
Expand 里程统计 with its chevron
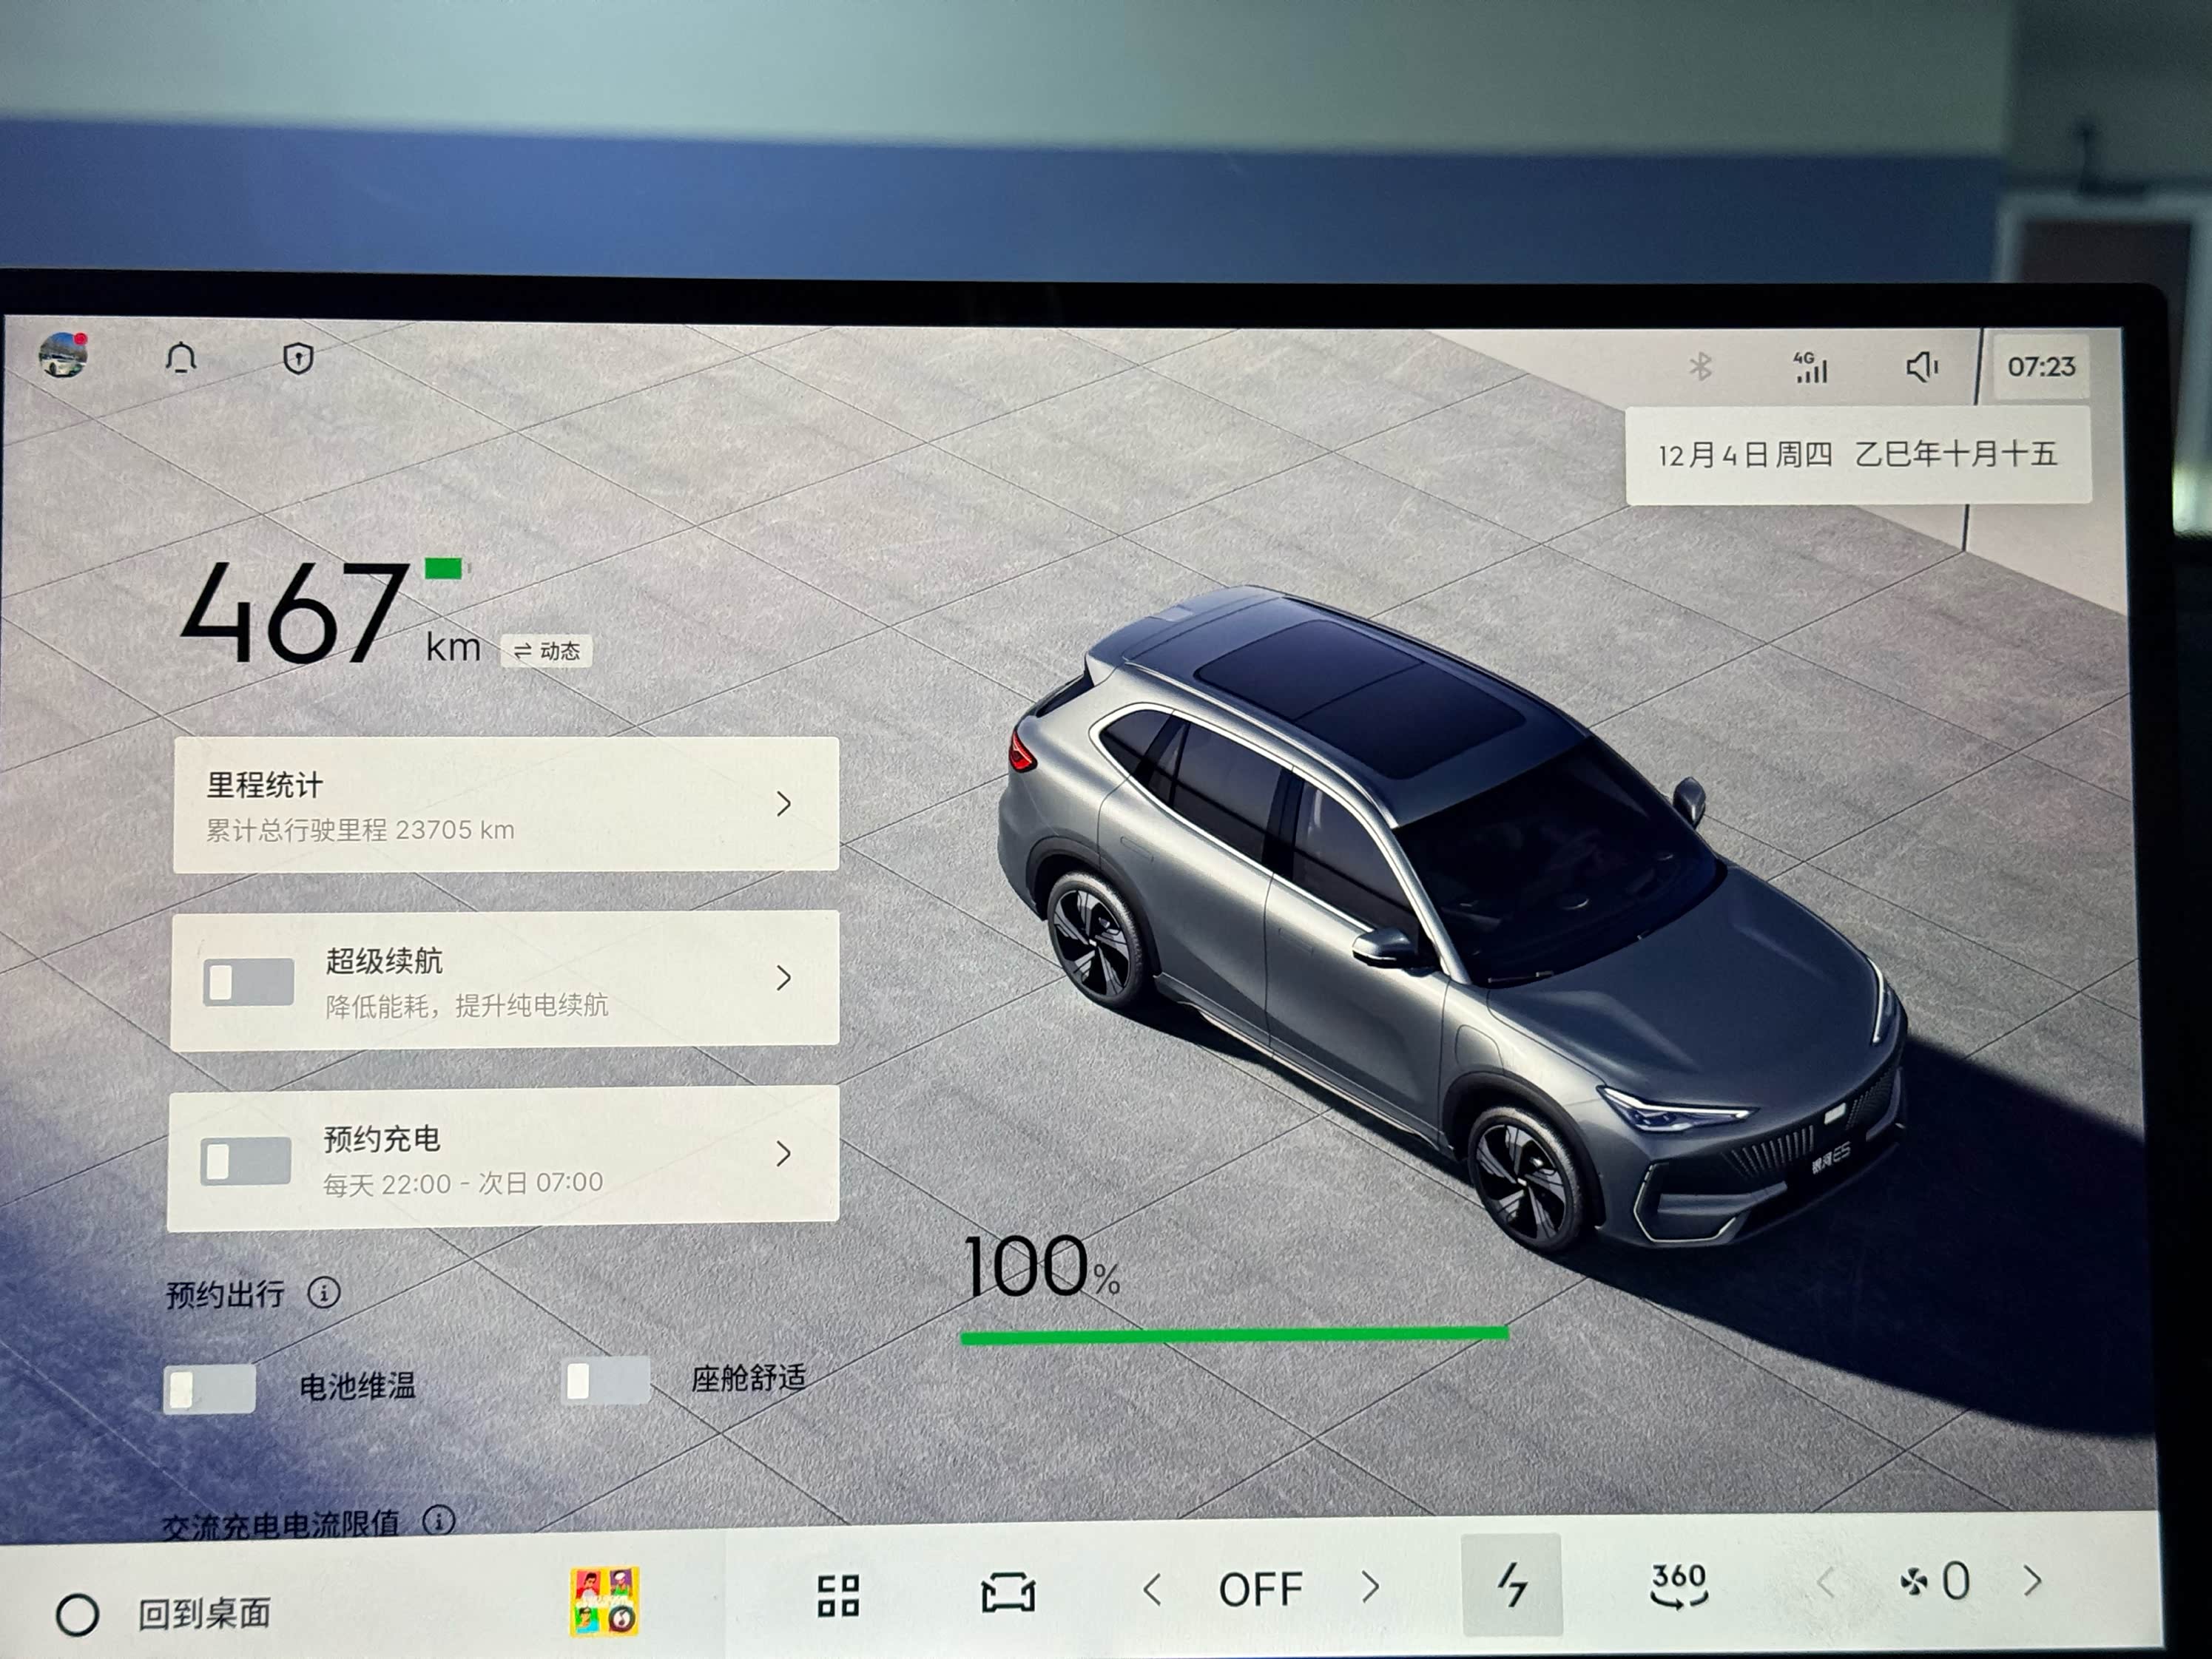[x=783, y=804]
